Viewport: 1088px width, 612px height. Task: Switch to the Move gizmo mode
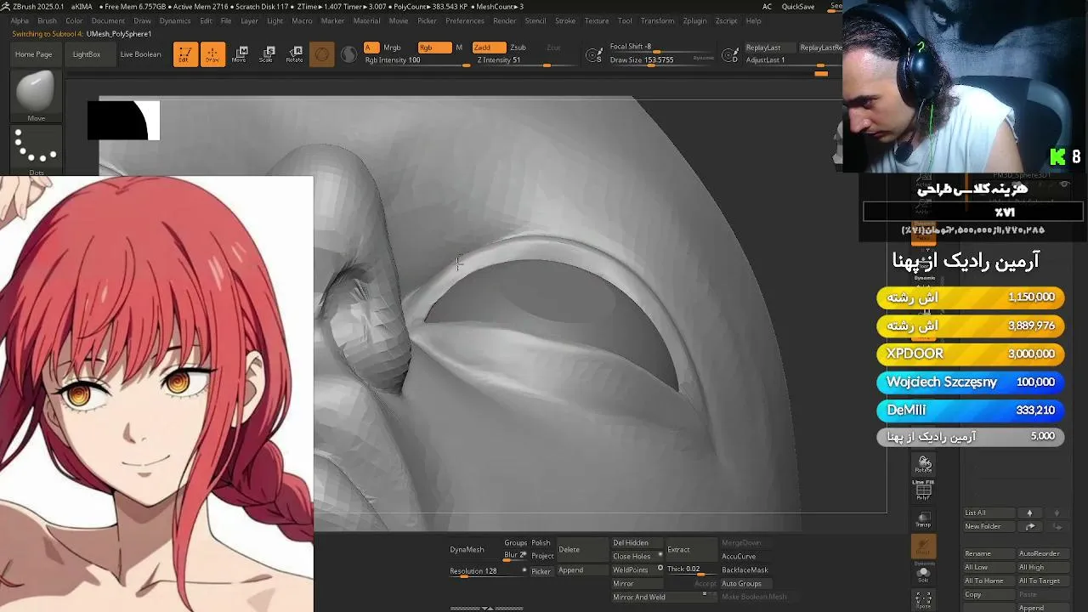pyautogui.click(x=239, y=54)
